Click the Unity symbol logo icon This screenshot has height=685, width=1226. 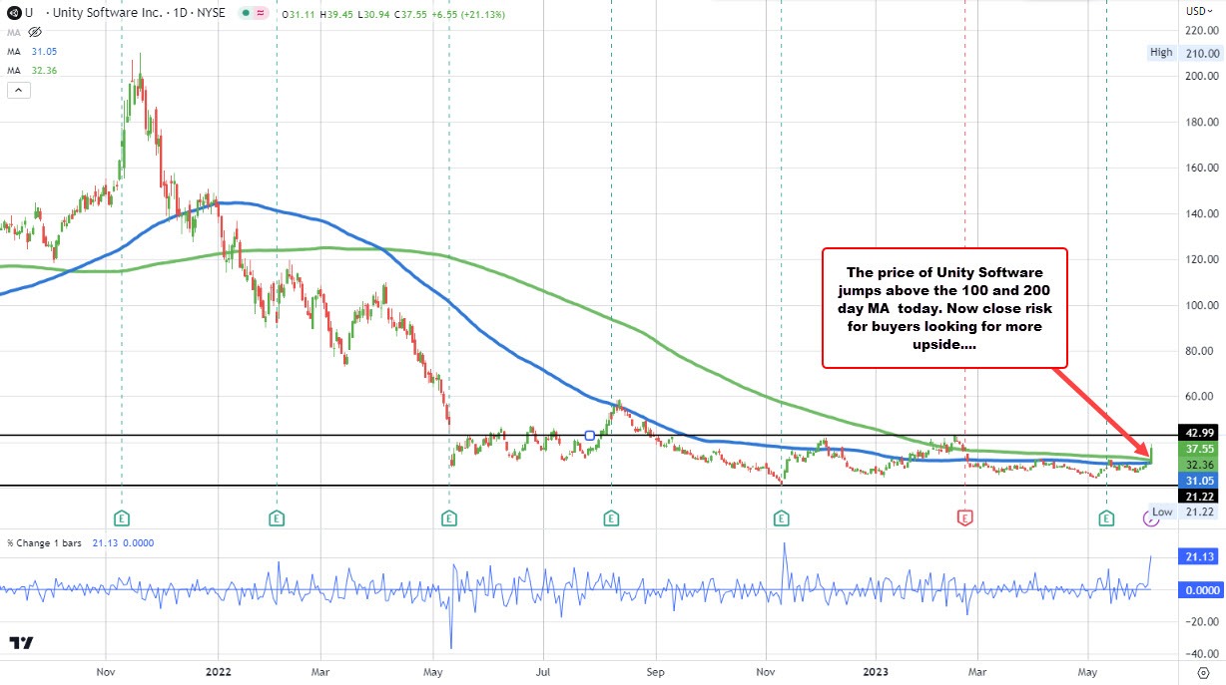pos(16,11)
